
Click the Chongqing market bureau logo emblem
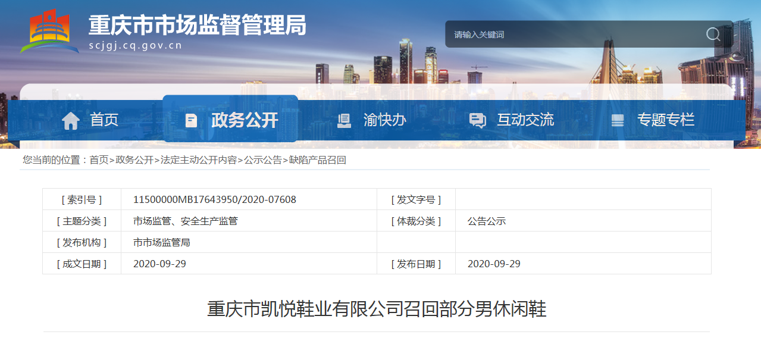coord(49,32)
